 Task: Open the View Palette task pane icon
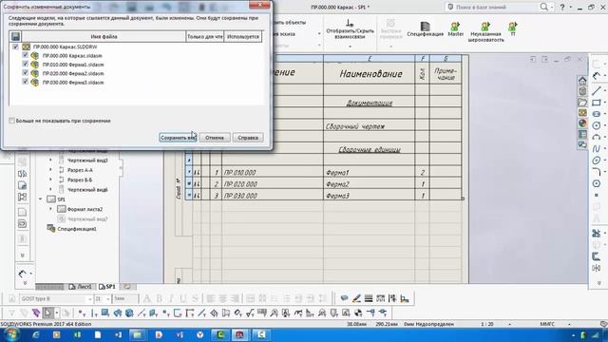pos(582,113)
